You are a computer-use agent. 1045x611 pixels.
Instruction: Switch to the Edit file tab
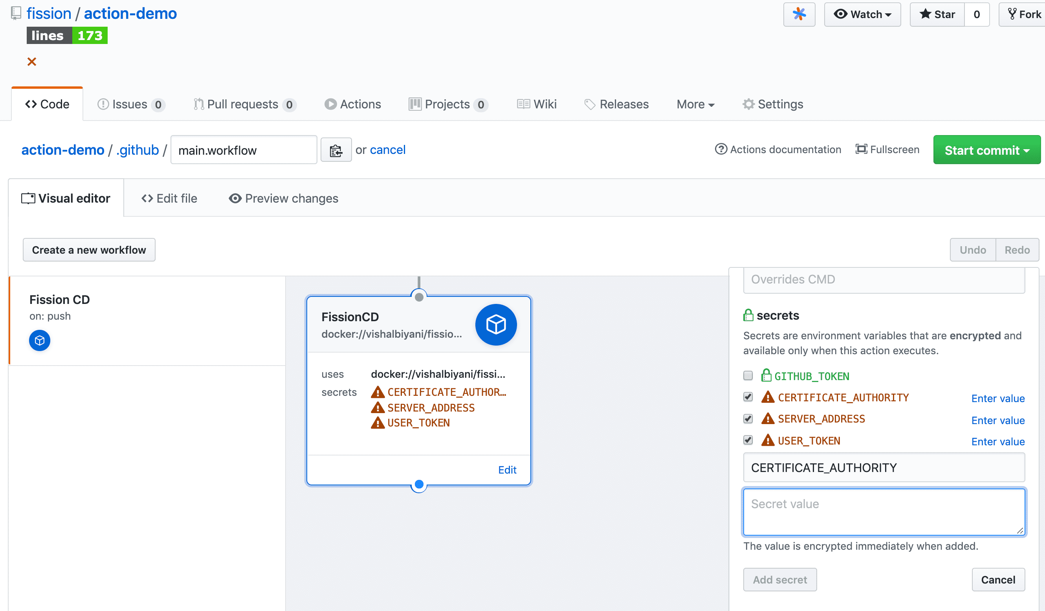point(169,198)
